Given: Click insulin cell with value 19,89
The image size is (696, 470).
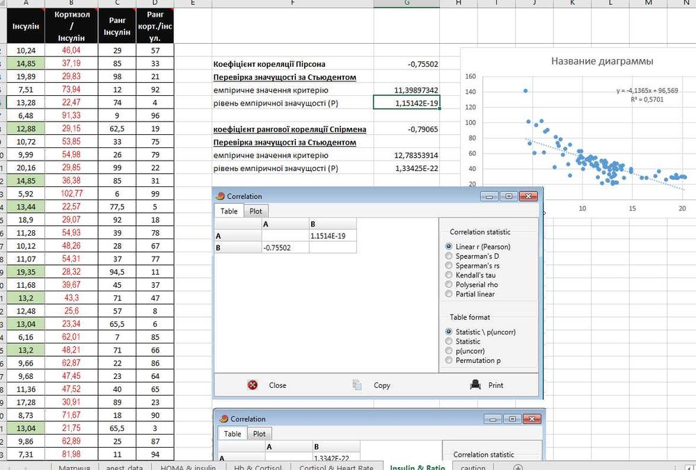Looking at the screenshot, I should coord(26,76).
